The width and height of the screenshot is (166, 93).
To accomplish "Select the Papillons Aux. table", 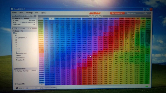I will (x=21, y=58).
